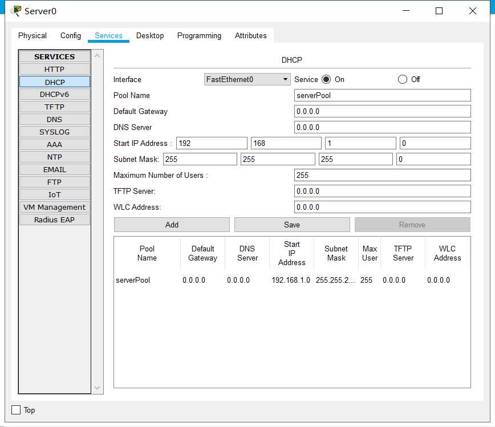
Task: Click scroll down arrow in services list
Action: 97,388
